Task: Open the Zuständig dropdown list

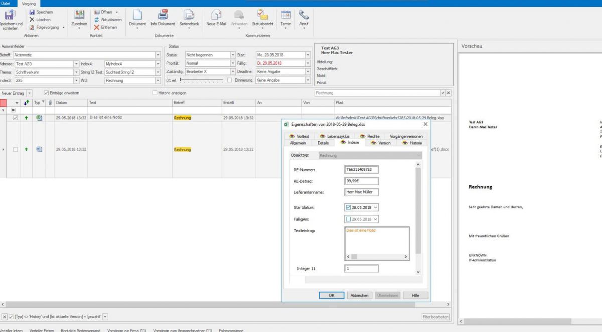Action: click(x=233, y=72)
